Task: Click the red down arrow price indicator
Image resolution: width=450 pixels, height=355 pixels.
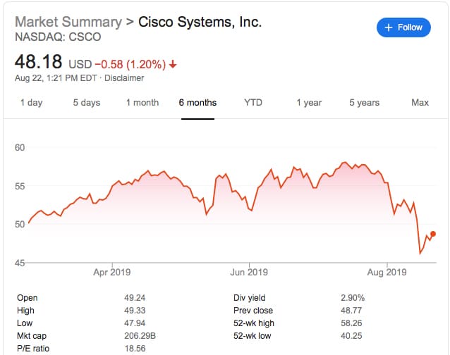Action: (x=173, y=64)
